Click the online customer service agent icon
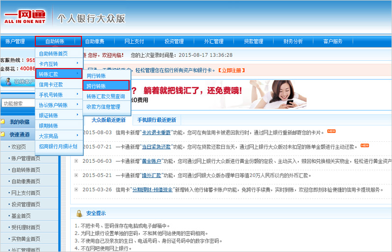Viewport: 392px width, 252px height. pos(8,82)
